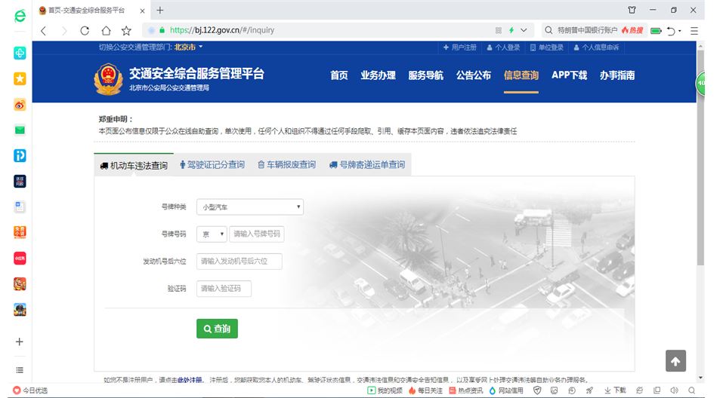This screenshot has height=398, width=723.
Task: Click the plus icon in left sidebar
Action: (20, 341)
